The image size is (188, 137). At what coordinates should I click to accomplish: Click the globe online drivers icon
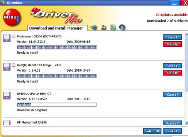(94, 27)
